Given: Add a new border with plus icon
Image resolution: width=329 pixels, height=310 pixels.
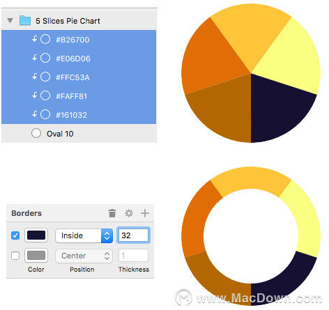Looking at the screenshot, I should point(145,213).
